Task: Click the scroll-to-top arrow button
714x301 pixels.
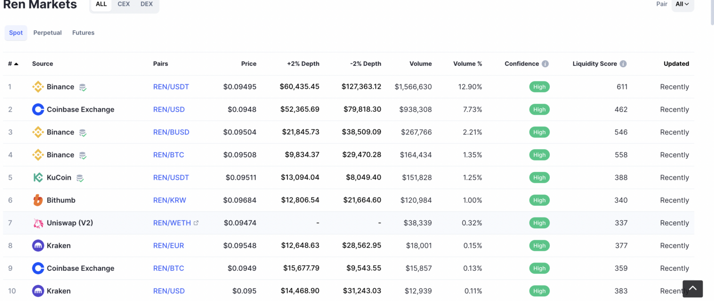Action: coord(692,288)
